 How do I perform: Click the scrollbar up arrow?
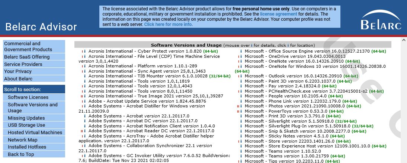coord(404,40)
